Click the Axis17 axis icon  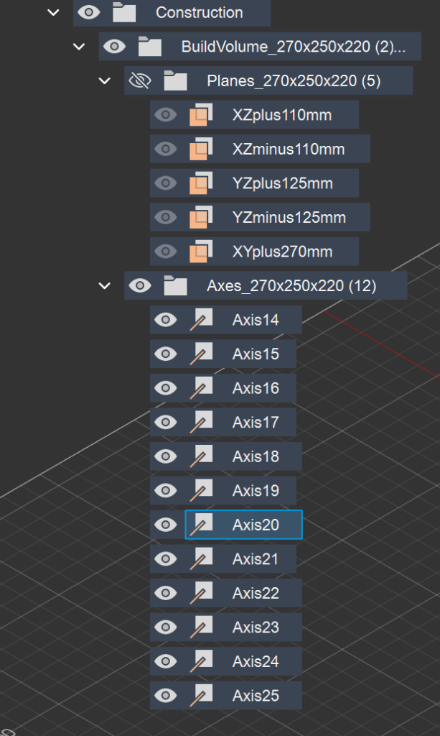click(x=200, y=423)
